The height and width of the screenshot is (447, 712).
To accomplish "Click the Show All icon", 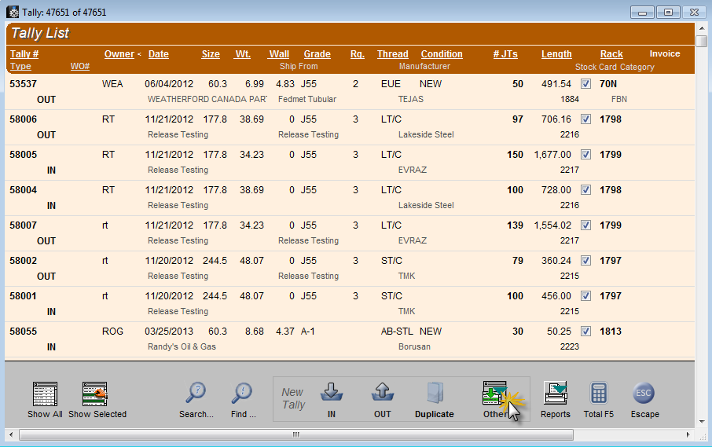I will click(45, 394).
